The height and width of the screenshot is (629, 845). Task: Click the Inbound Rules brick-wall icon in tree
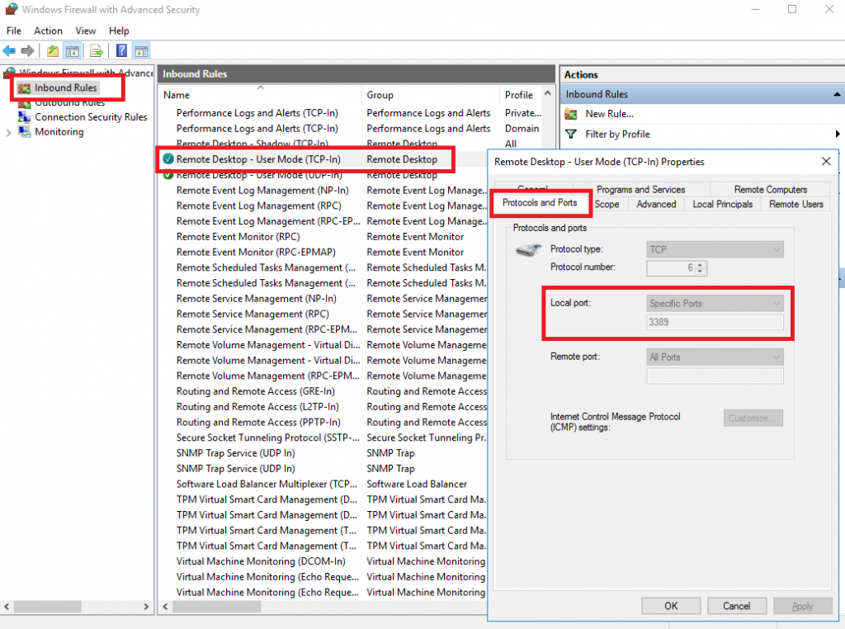click(24, 87)
